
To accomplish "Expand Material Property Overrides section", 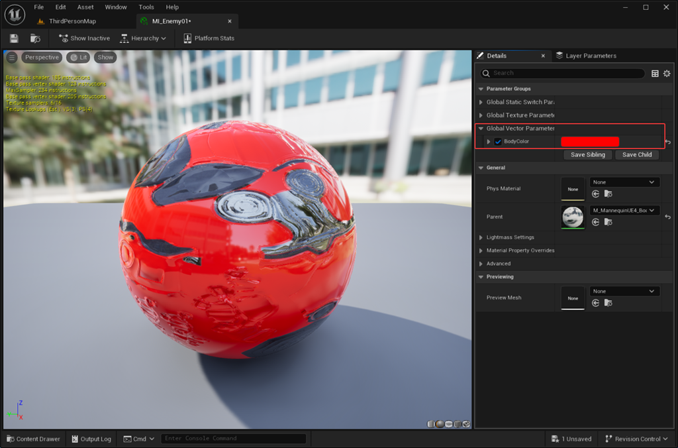I will 481,251.
